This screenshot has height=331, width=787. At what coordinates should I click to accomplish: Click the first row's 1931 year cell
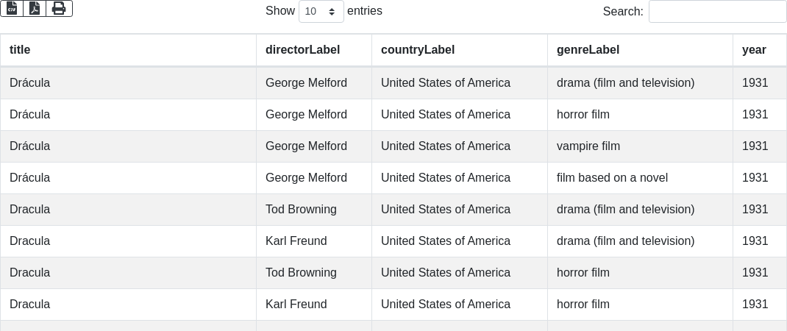coord(755,83)
